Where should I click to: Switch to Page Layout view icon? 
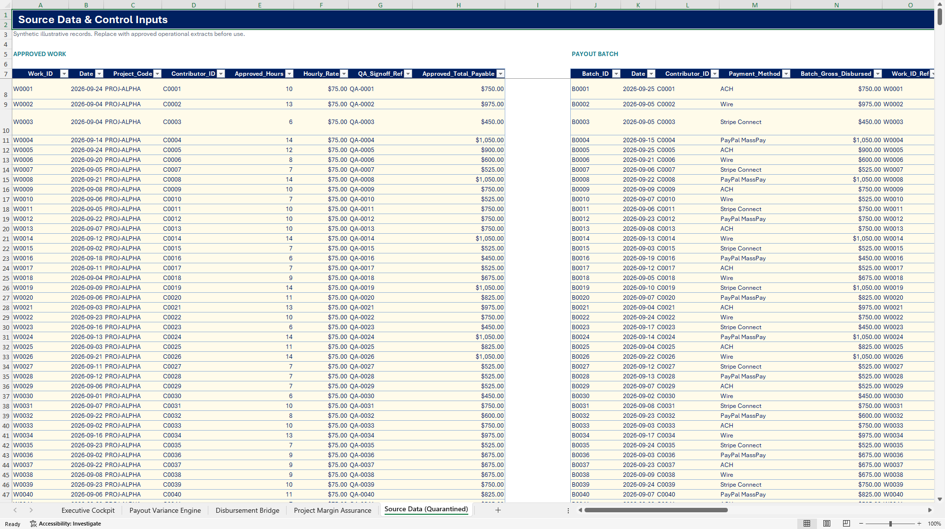coord(827,524)
